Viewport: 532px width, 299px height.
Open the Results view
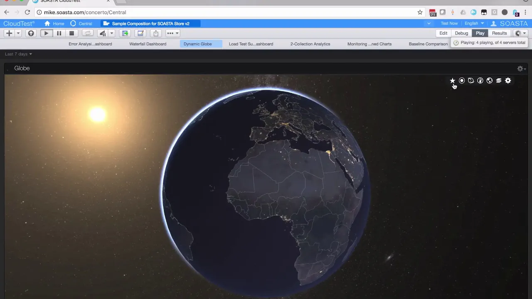[499, 33]
